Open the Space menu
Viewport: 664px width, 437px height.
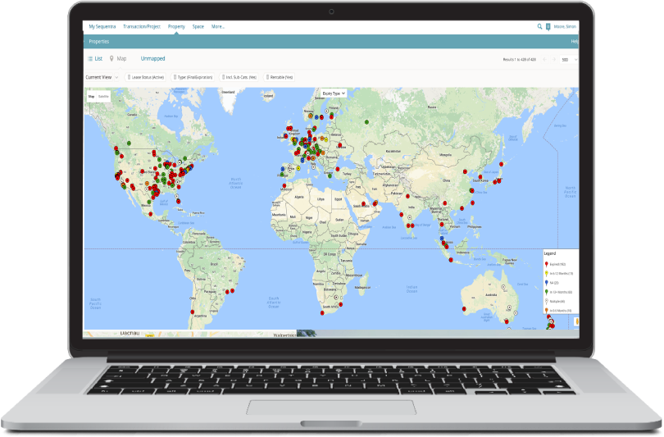(x=198, y=27)
